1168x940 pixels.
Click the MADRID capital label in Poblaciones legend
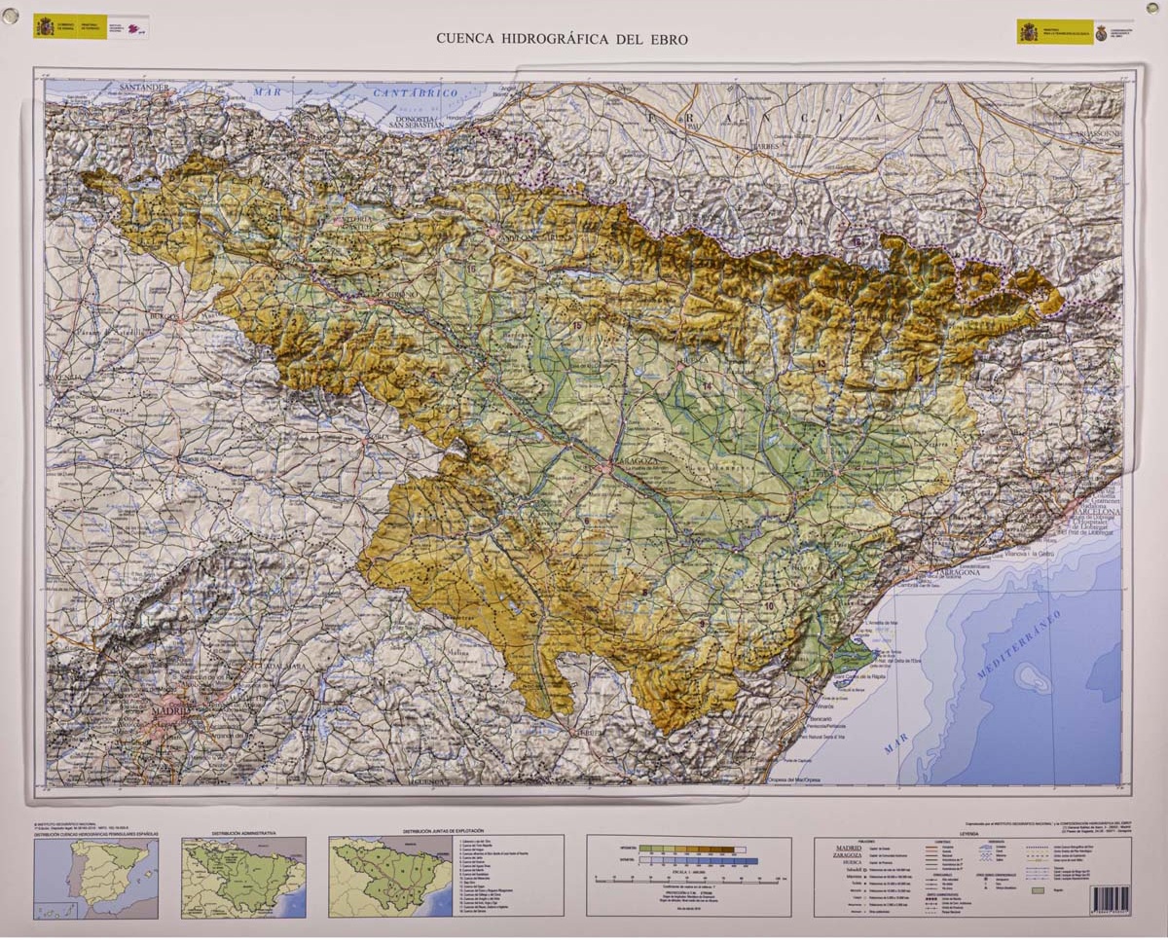click(x=849, y=848)
